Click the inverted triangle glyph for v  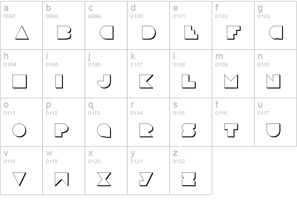pyautogui.click(x=19, y=179)
